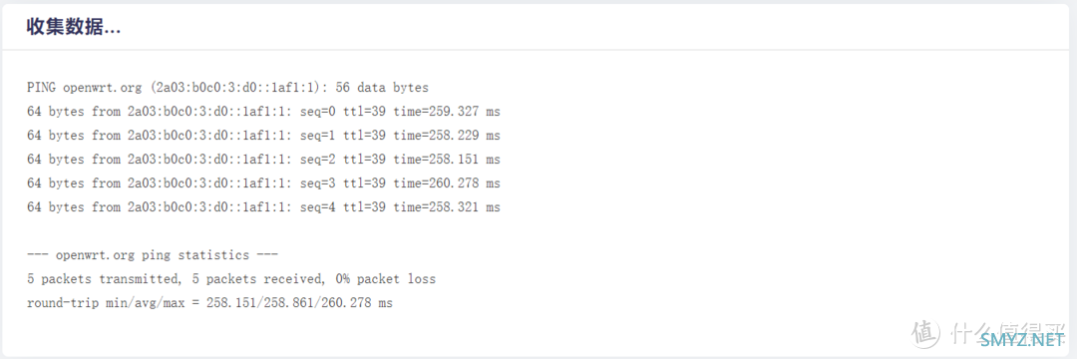Click the seq=3 ping reply line
Screen dimensions: 1077x359
[263, 183]
